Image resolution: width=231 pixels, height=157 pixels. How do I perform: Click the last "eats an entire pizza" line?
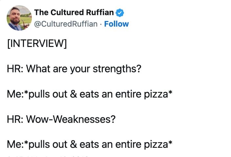tap(90, 144)
